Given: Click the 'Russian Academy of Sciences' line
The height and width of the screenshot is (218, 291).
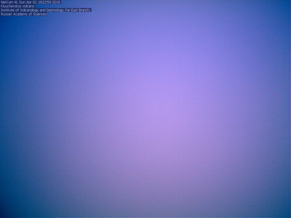Looking at the screenshot, I should [x=24, y=14].
